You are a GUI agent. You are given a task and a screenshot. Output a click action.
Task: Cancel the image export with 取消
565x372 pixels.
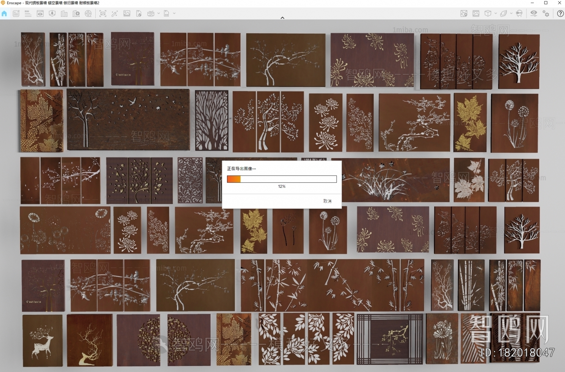click(327, 201)
